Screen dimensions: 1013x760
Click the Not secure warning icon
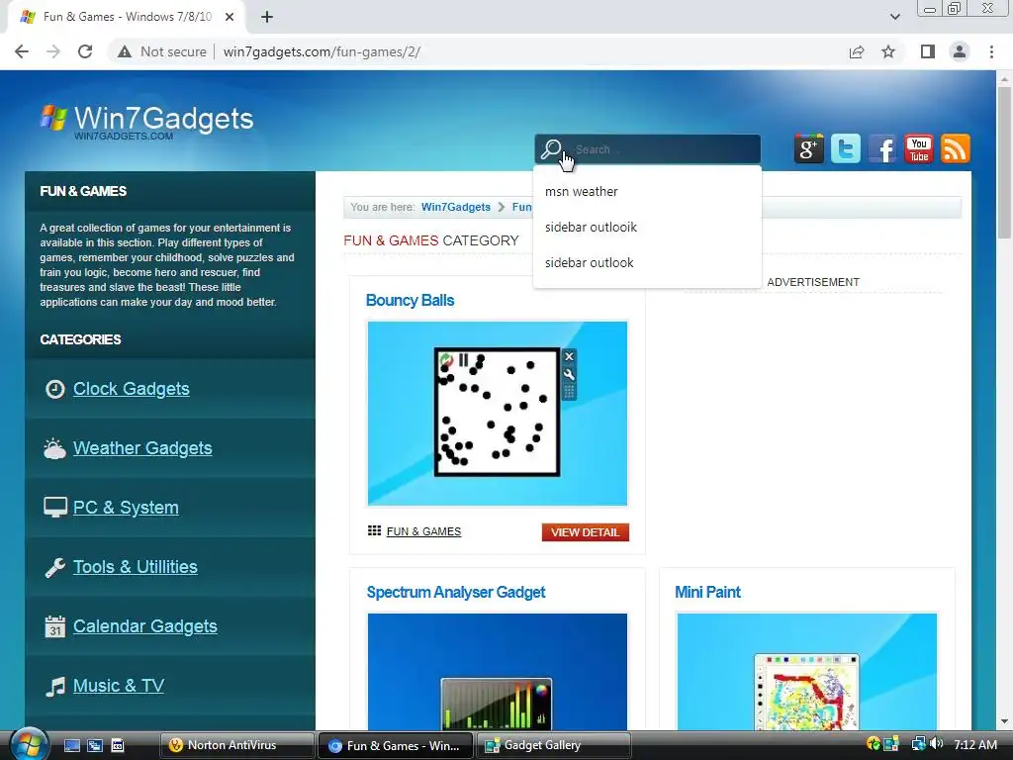coord(125,51)
